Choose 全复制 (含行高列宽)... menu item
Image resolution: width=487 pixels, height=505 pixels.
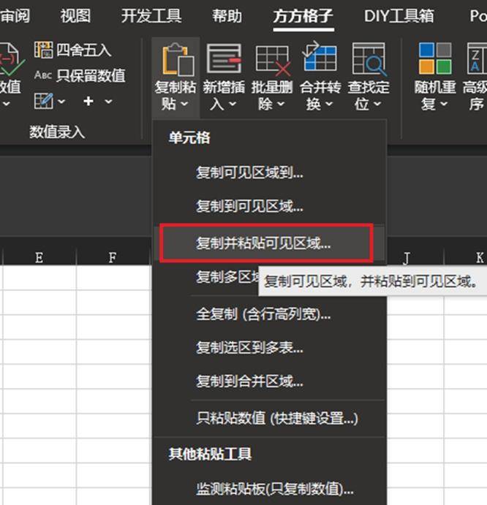269,314
